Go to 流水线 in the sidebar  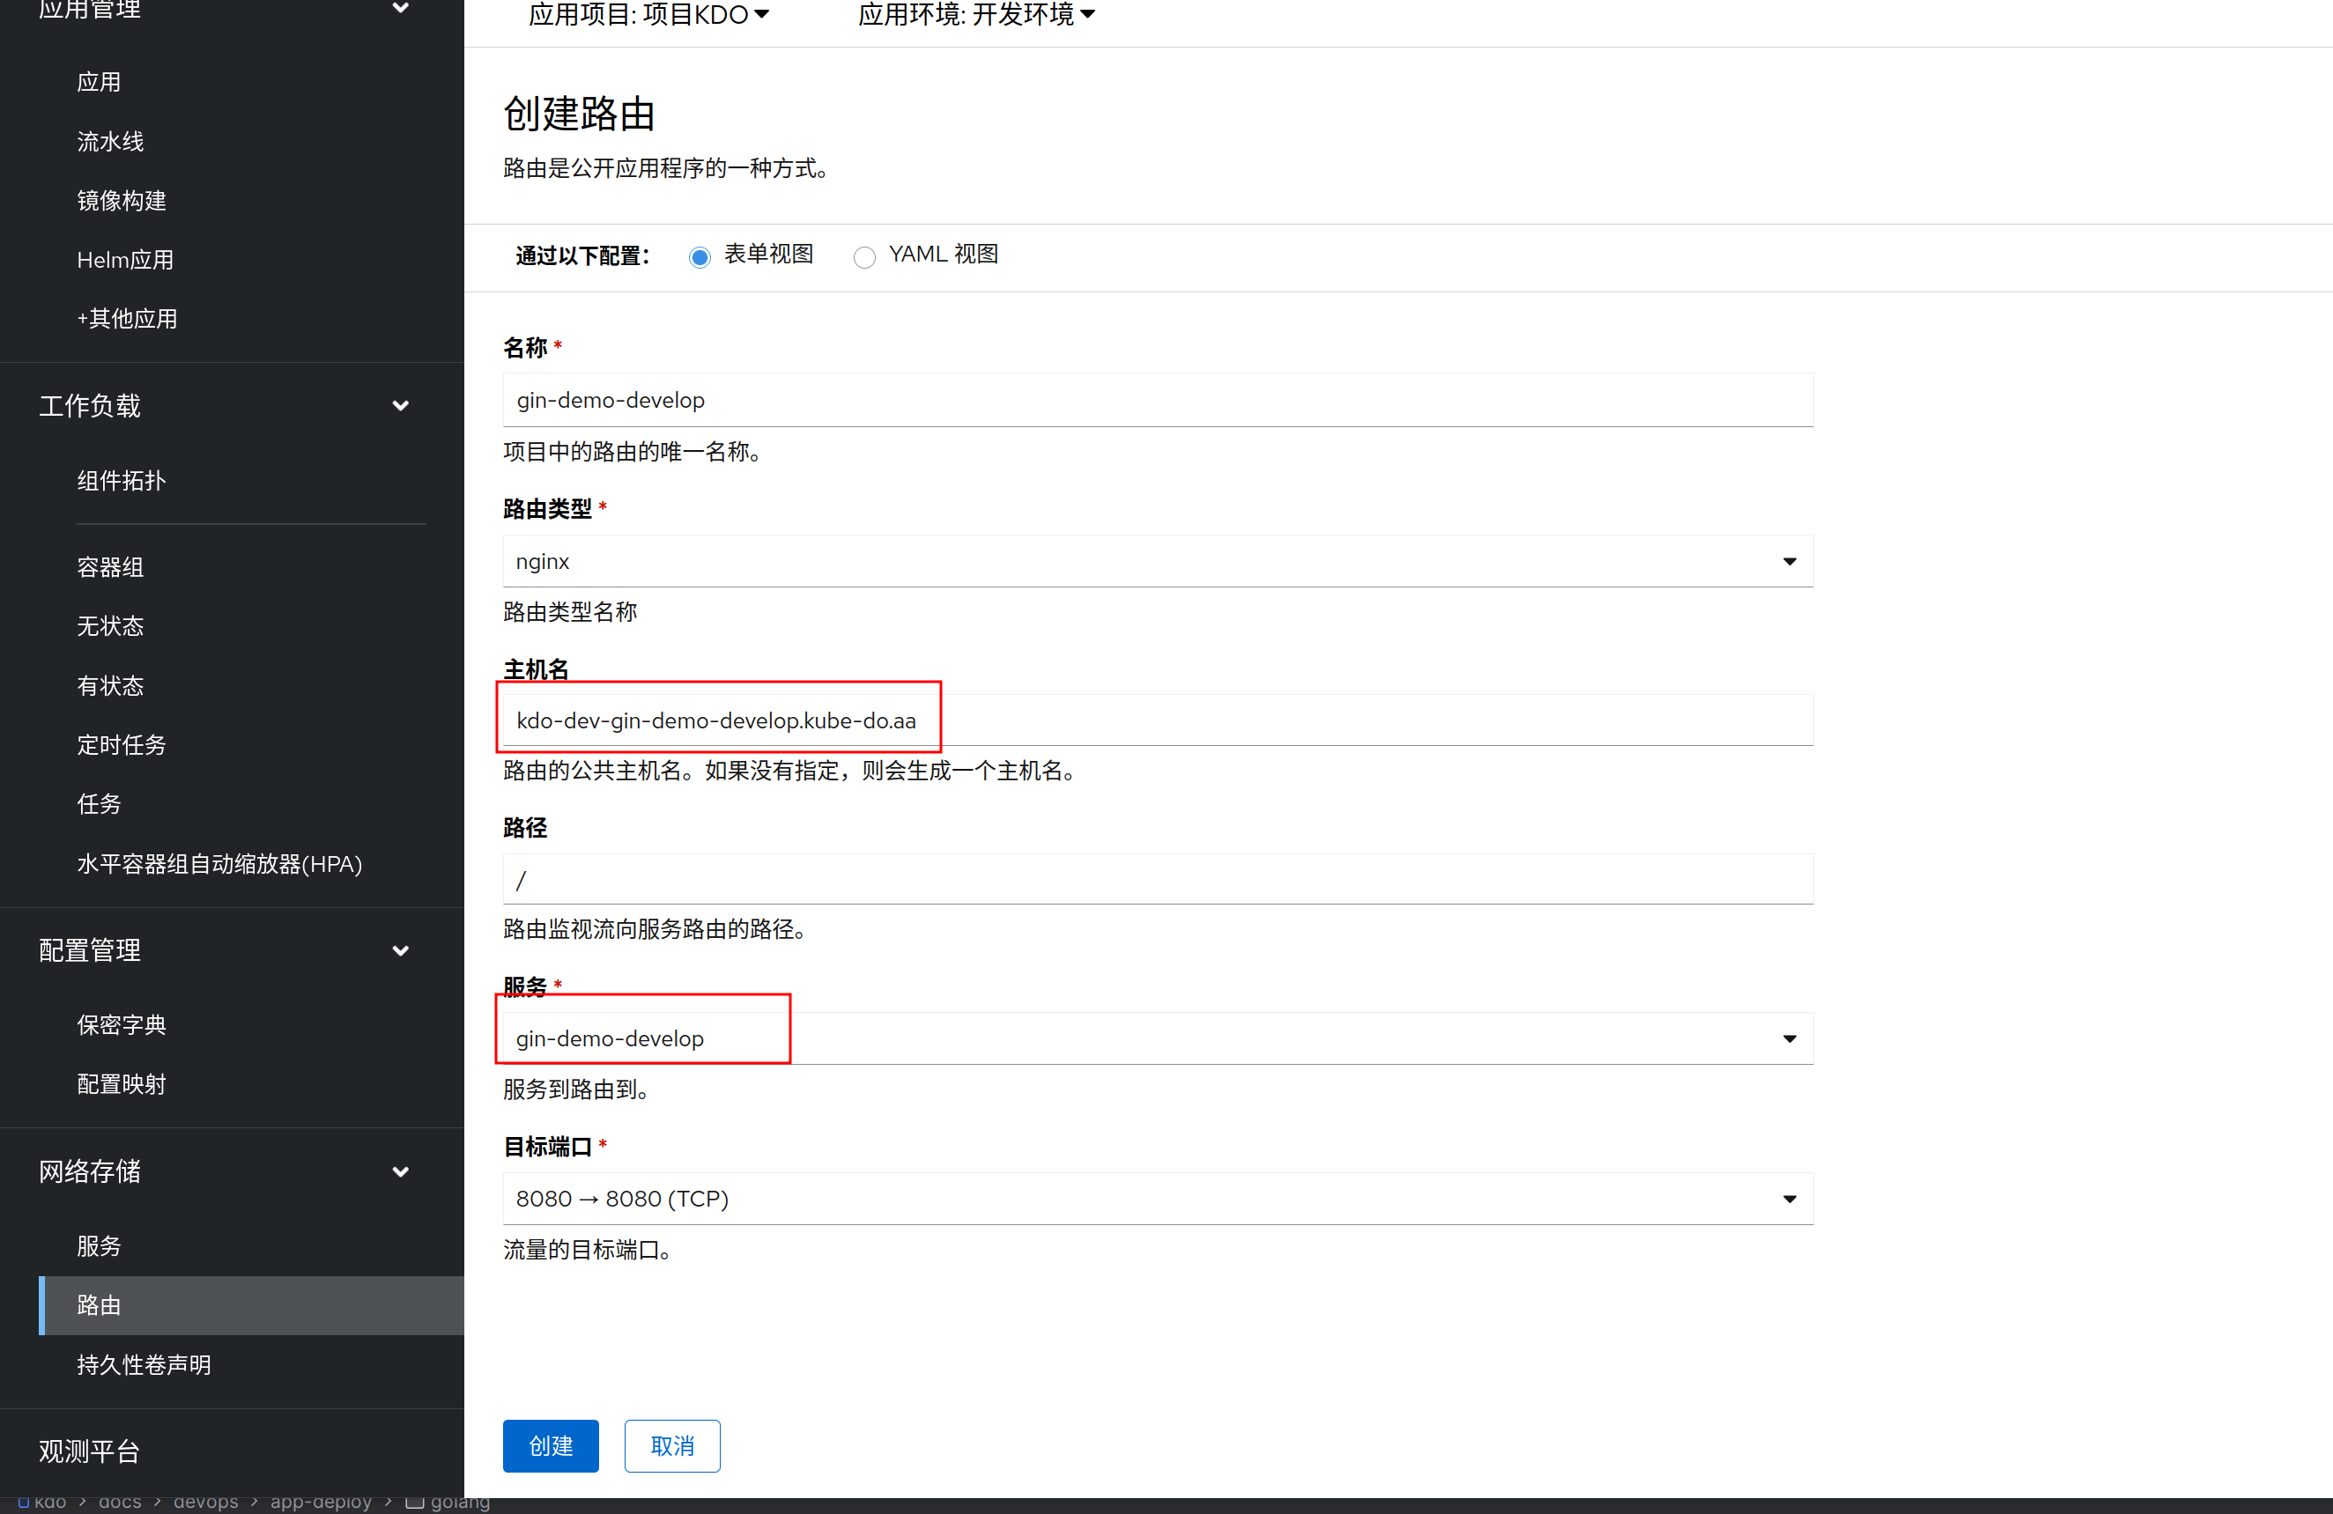pos(110,142)
